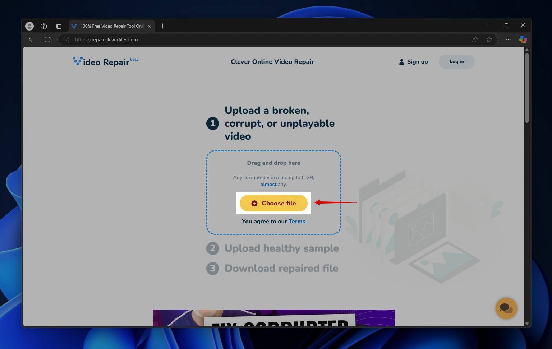This screenshot has width=552, height=349.
Task: Open the tab actions menu icon
Action: 59,26
